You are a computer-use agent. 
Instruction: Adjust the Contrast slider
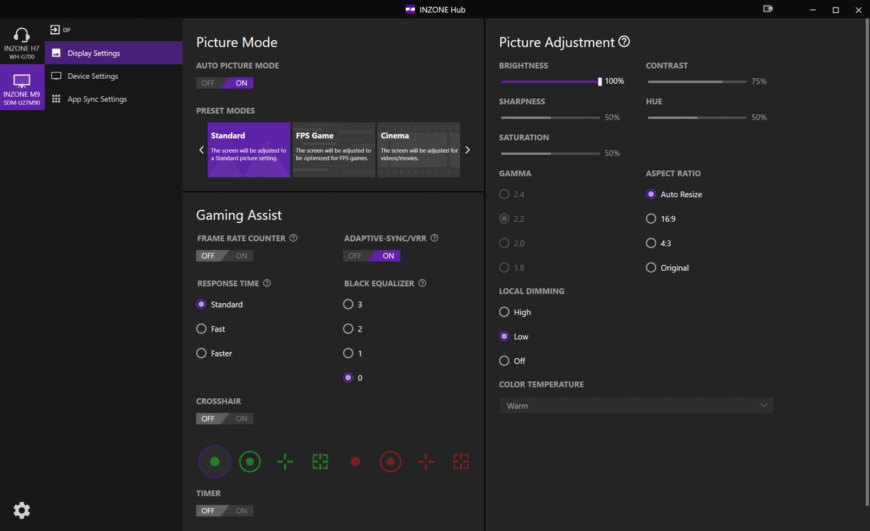pyautogui.click(x=697, y=82)
